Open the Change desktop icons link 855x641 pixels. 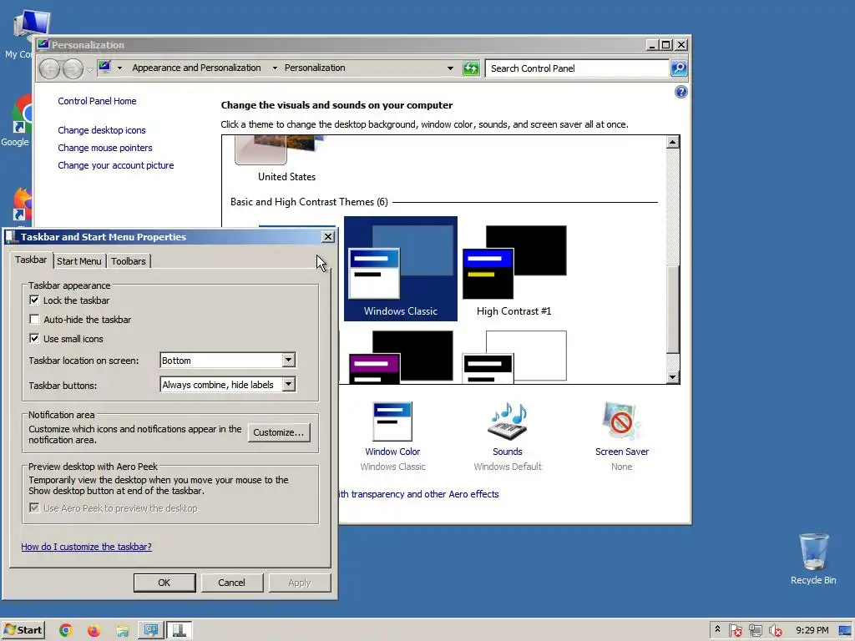[x=101, y=130]
